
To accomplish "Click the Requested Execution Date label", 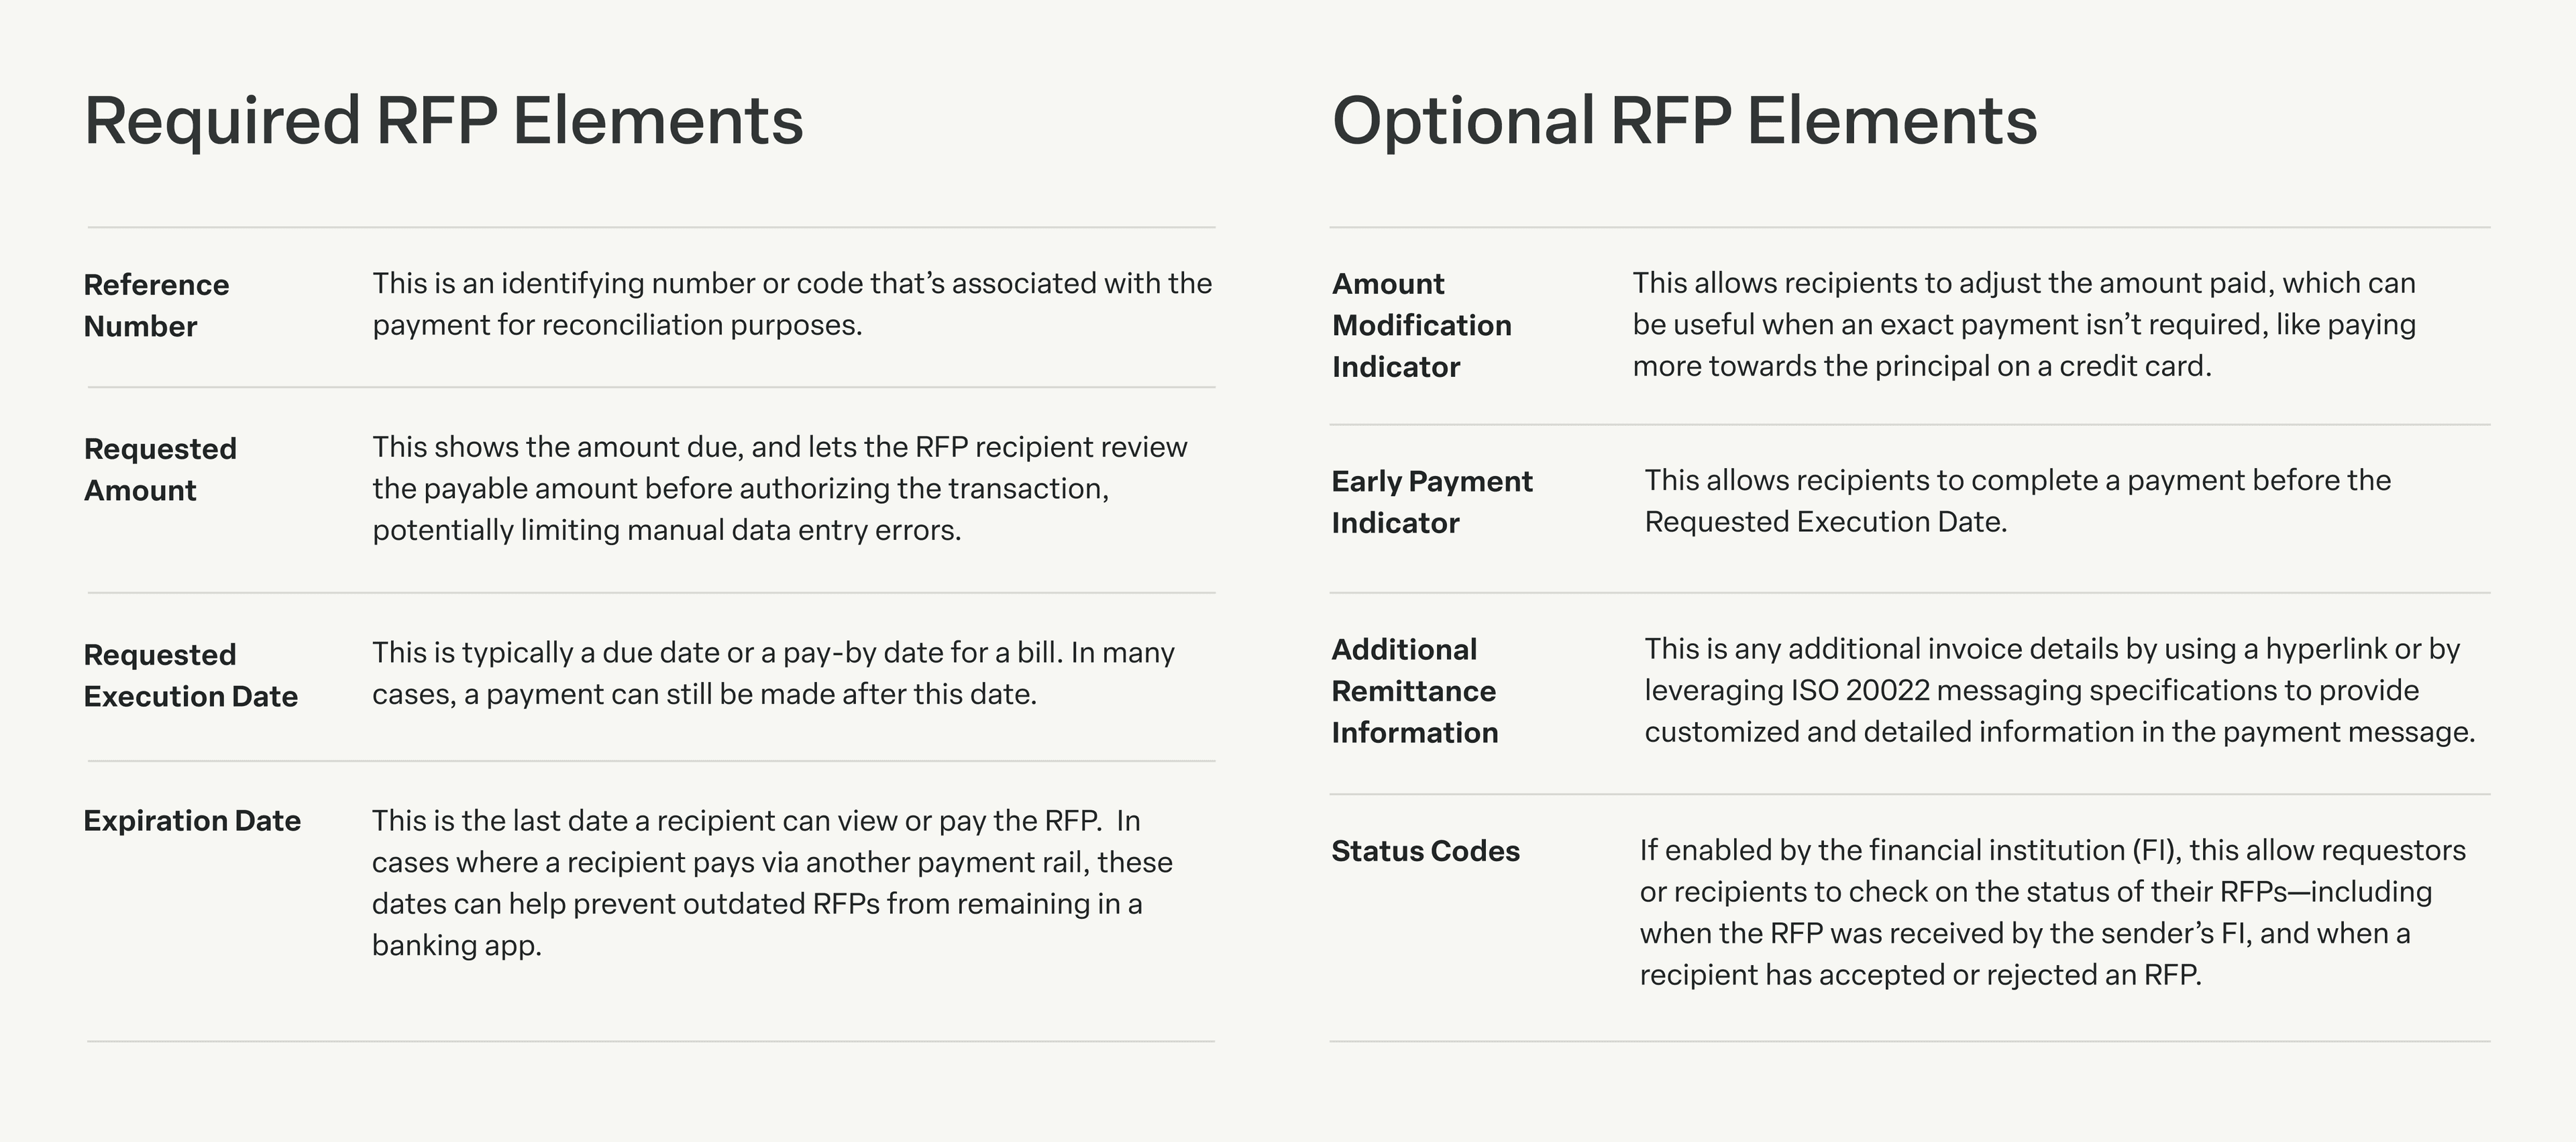I will pyautogui.click(x=190, y=675).
